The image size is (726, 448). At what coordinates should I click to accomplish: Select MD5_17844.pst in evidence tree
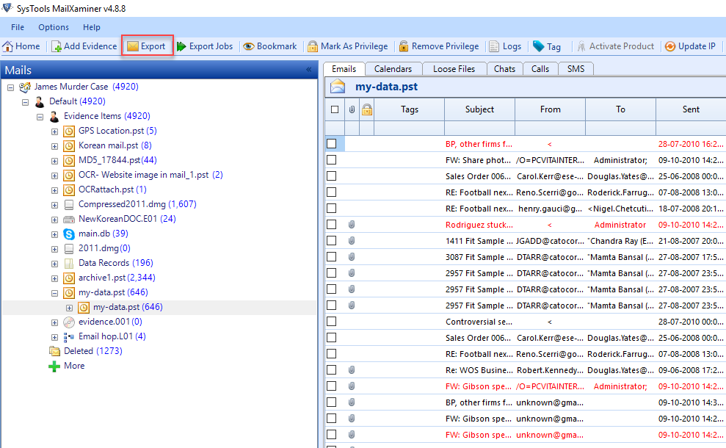[x=117, y=160]
